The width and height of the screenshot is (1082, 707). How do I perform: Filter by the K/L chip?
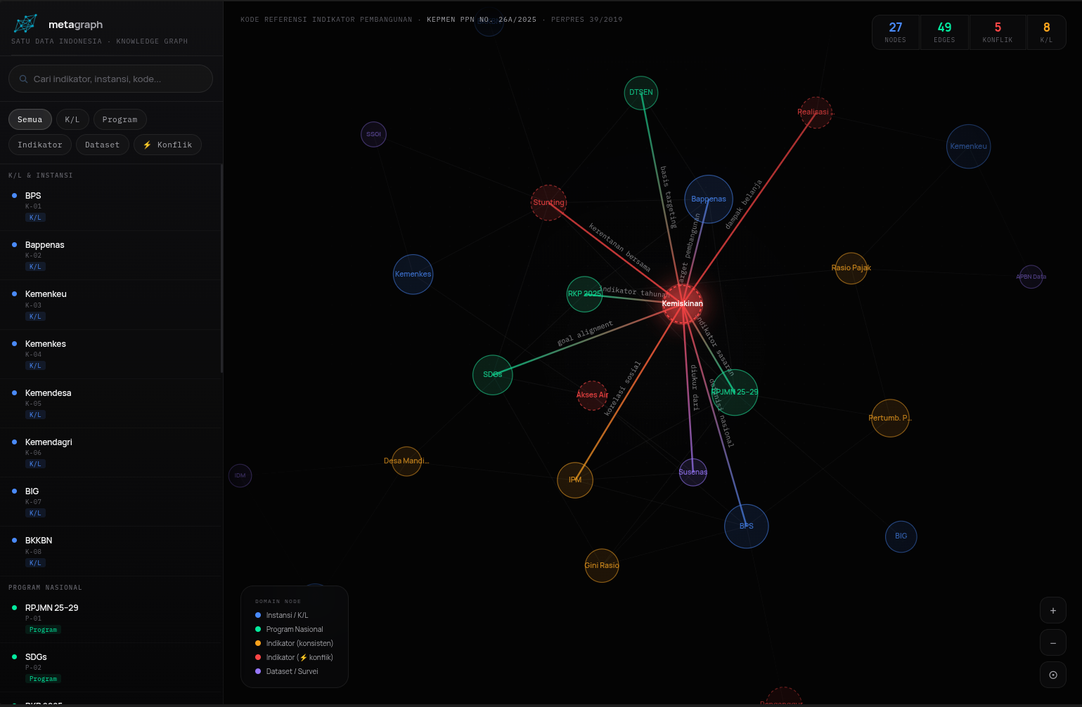pos(72,119)
